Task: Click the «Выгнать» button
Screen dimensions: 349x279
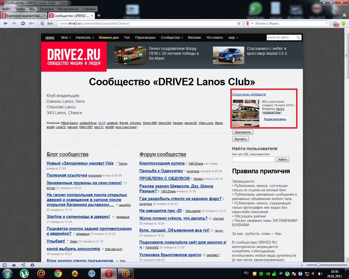Action: pos(240,139)
